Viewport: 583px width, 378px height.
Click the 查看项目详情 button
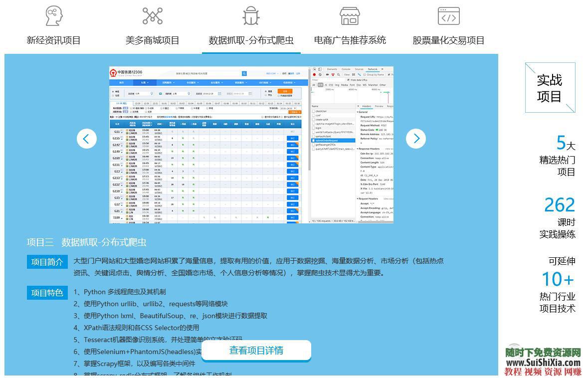click(256, 350)
